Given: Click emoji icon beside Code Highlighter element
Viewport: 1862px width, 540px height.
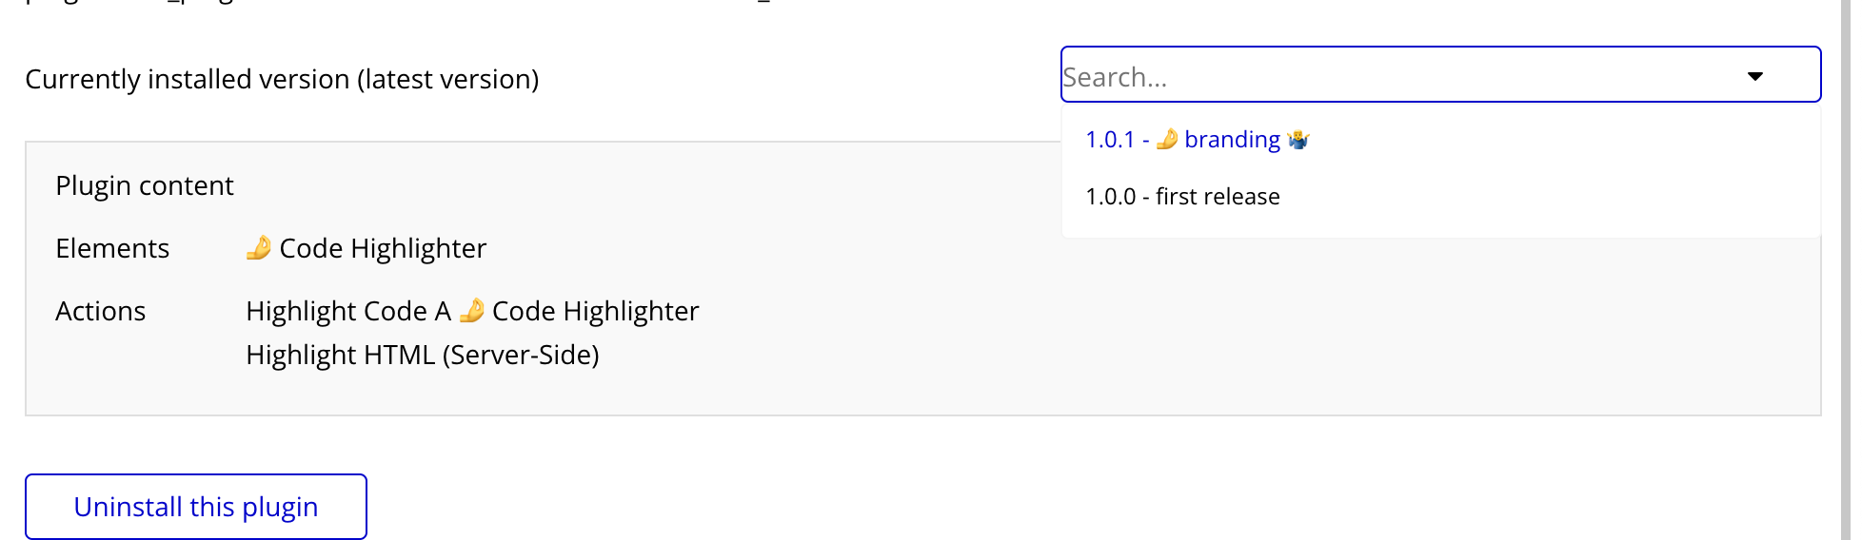Looking at the screenshot, I should pos(259,248).
